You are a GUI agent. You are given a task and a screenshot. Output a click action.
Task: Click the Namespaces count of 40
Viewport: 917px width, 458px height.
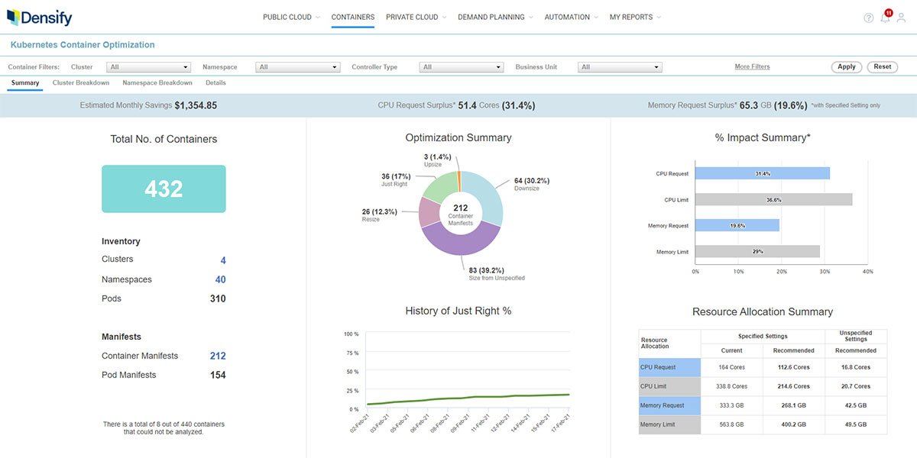click(220, 279)
